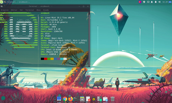
Task: Click the 'Resolution: 1280x768' line
Action: (x=52, y=31)
